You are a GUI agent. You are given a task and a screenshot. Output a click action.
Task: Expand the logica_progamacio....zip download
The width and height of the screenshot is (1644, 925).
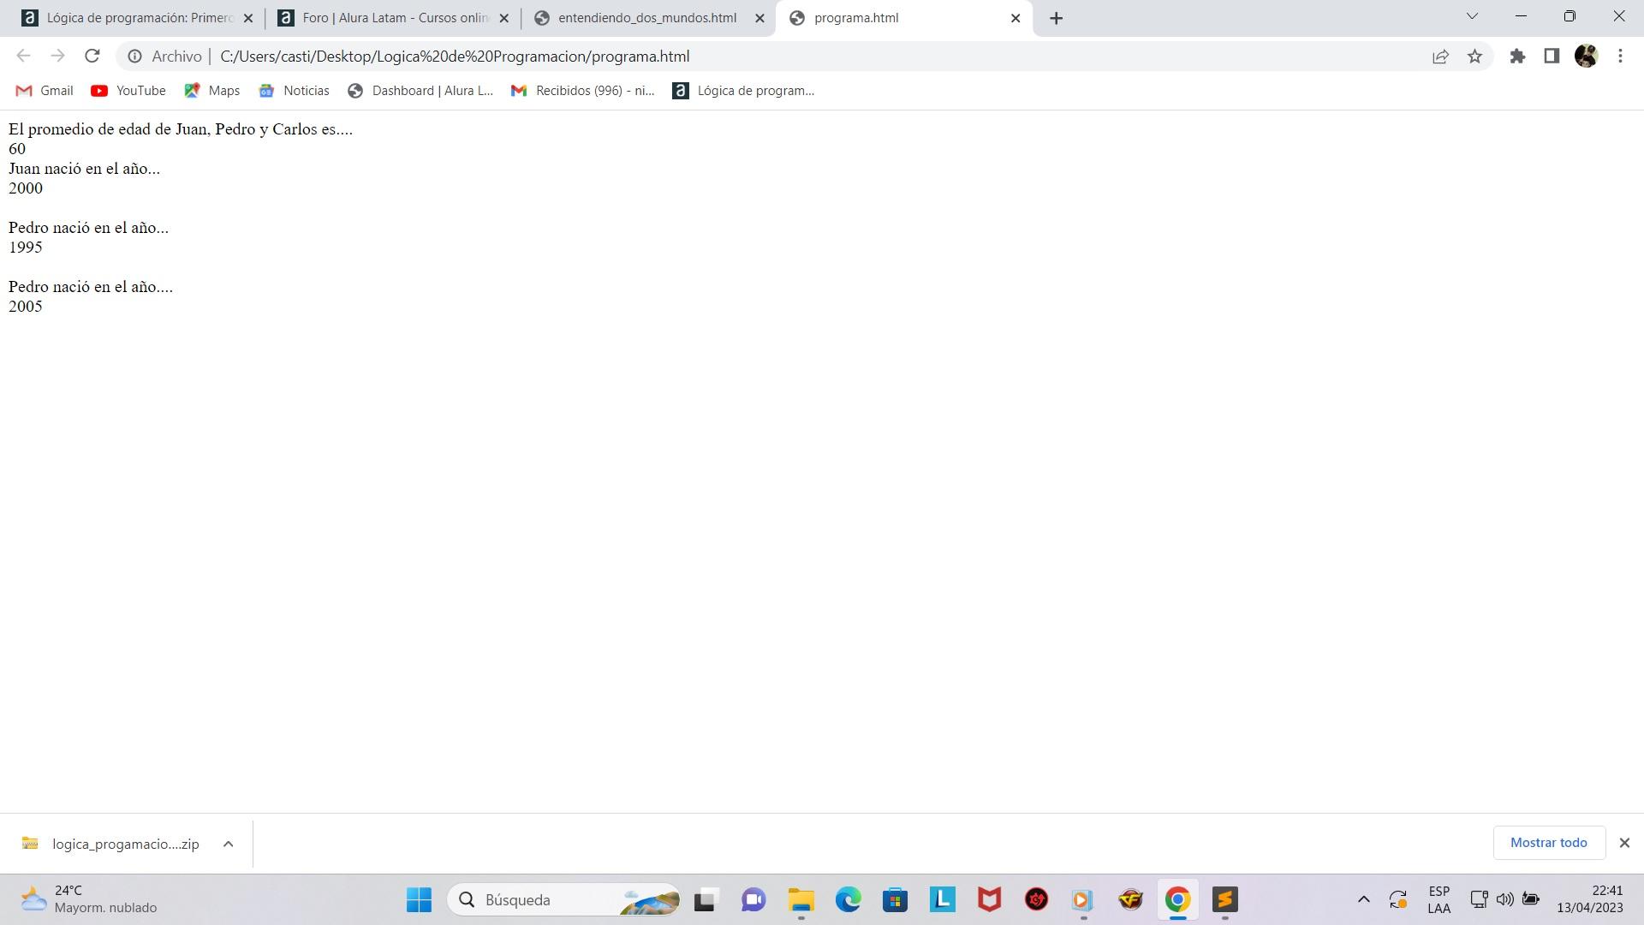(227, 844)
